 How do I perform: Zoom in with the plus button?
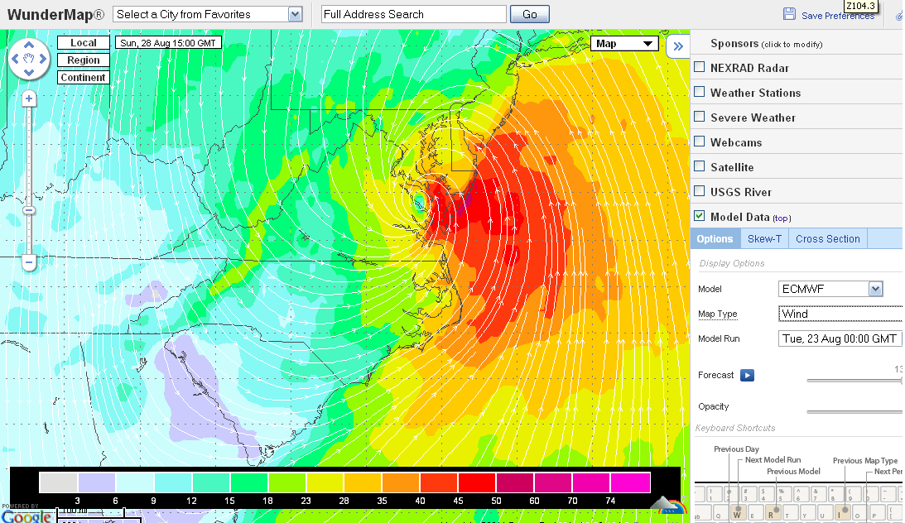tap(29, 98)
